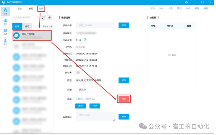
Task: Select the 列表 list view tab
Action: (17, 26)
